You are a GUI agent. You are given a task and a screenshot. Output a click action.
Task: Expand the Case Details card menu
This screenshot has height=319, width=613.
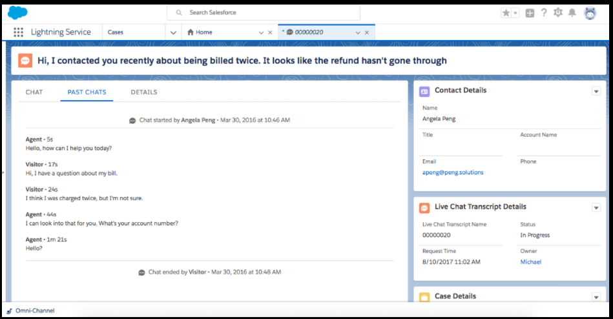(596, 296)
